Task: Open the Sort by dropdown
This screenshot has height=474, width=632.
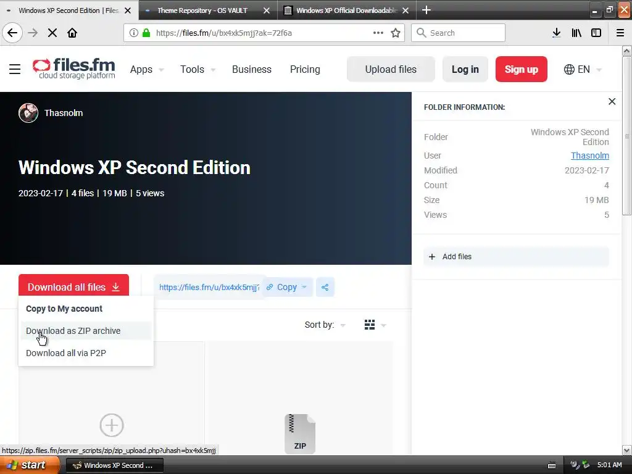Action: pos(325,325)
